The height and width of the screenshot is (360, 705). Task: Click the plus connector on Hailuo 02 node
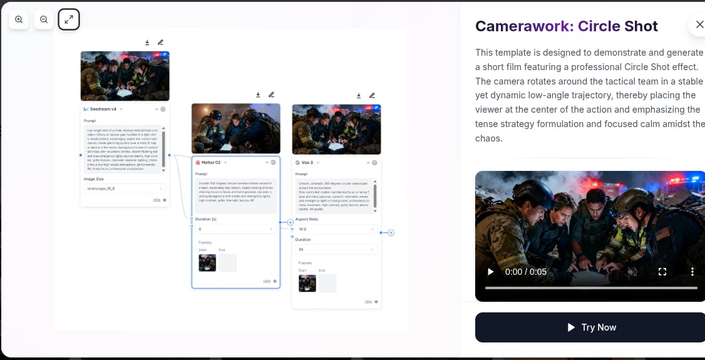[291, 222]
